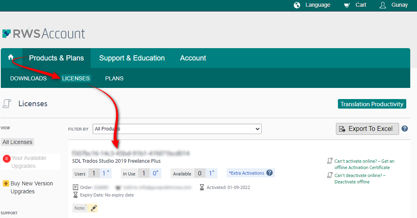Click the Translation Productivity button
The height and width of the screenshot is (218, 417).
(372, 104)
